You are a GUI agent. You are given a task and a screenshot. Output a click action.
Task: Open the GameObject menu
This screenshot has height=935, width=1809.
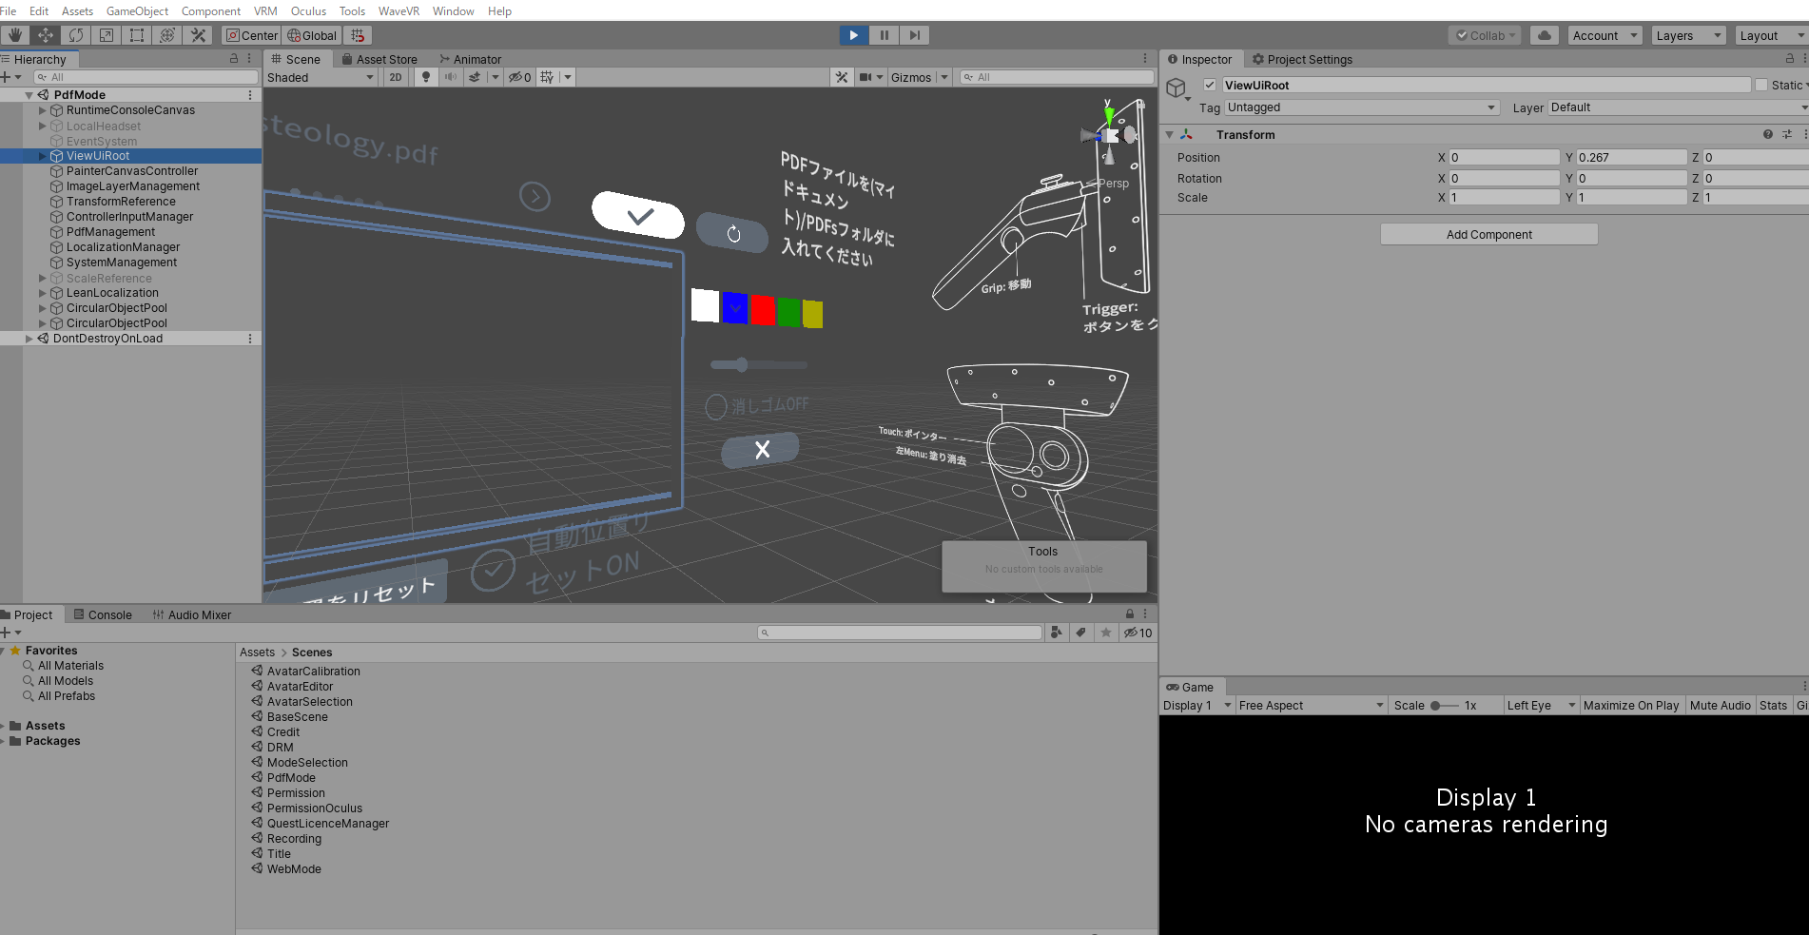click(137, 10)
